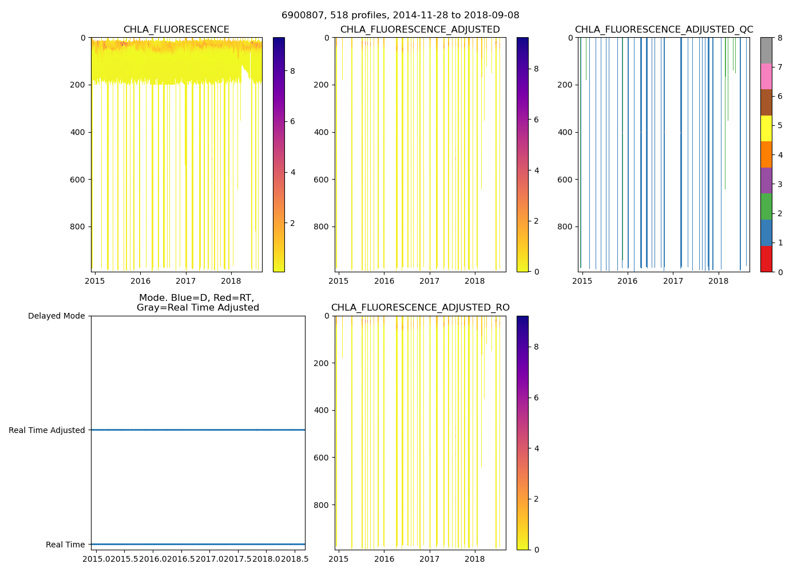Pick the pink swatch in the QC colorbar

pyautogui.click(x=766, y=77)
